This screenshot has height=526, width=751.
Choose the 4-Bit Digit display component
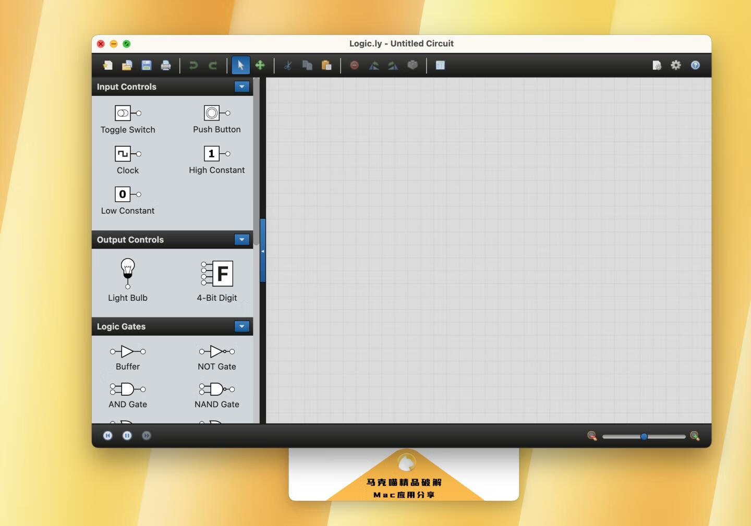217,273
